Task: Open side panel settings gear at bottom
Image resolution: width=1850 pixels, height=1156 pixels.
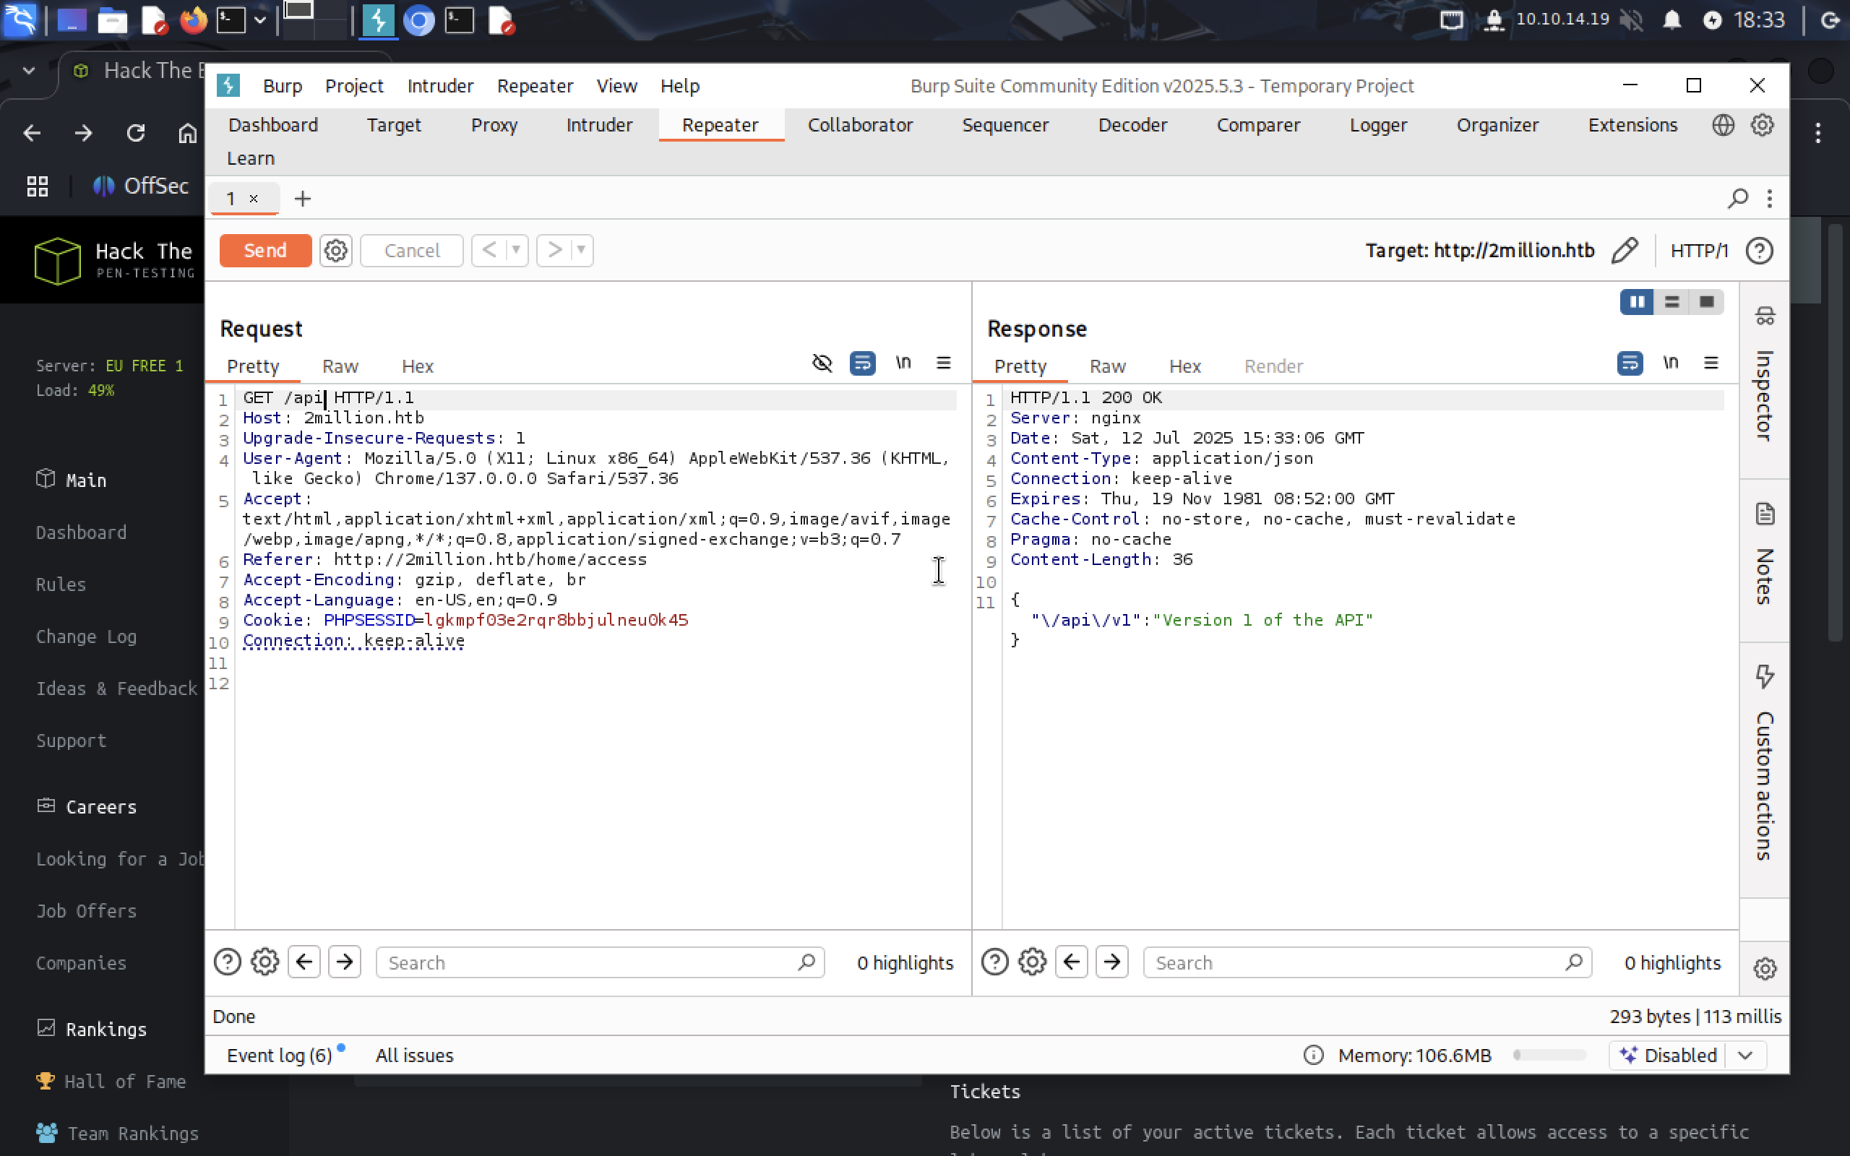Action: tap(1765, 969)
